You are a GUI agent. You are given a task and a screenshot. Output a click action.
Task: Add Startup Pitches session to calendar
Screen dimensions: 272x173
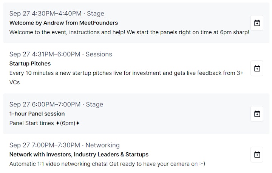(x=257, y=68)
